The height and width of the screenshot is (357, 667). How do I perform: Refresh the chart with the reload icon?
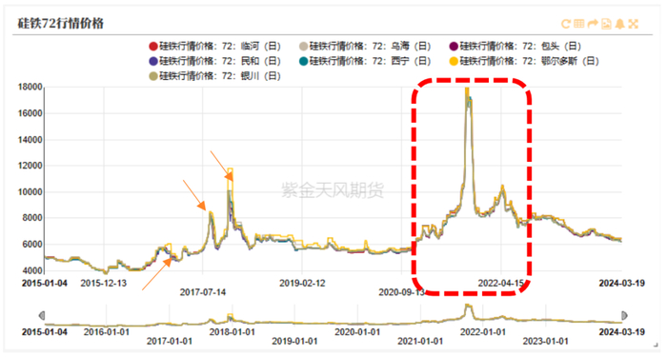pos(565,24)
